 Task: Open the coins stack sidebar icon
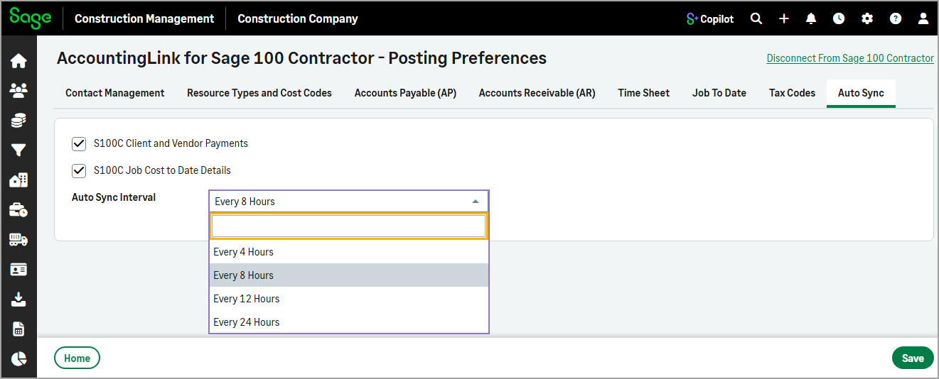18,121
